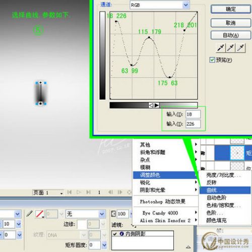
Task: Toggle eye visibility of selected layer
Action: (x=203, y=153)
